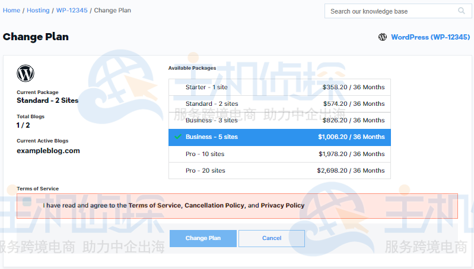Click the WordPress logo beside WordPress (WP-12345)
The height and width of the screenshot is (269, 474).
383,37
